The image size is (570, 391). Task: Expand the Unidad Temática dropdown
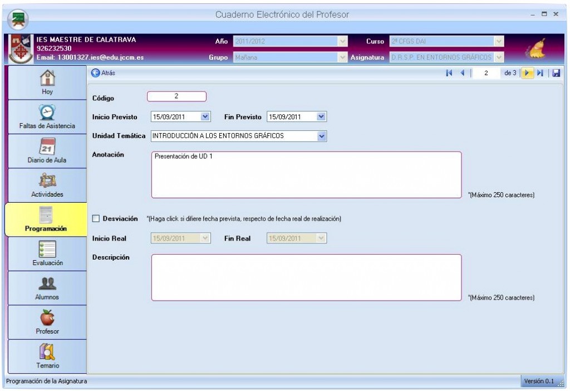(321, 136)
